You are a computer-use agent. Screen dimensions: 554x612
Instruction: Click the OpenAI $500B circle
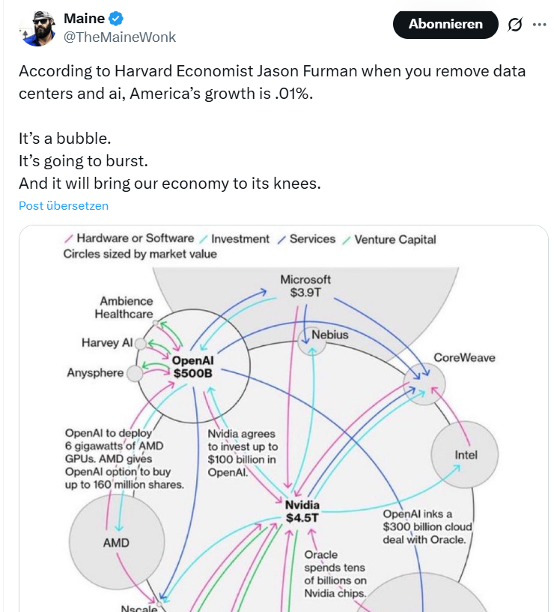click(194, 367)
